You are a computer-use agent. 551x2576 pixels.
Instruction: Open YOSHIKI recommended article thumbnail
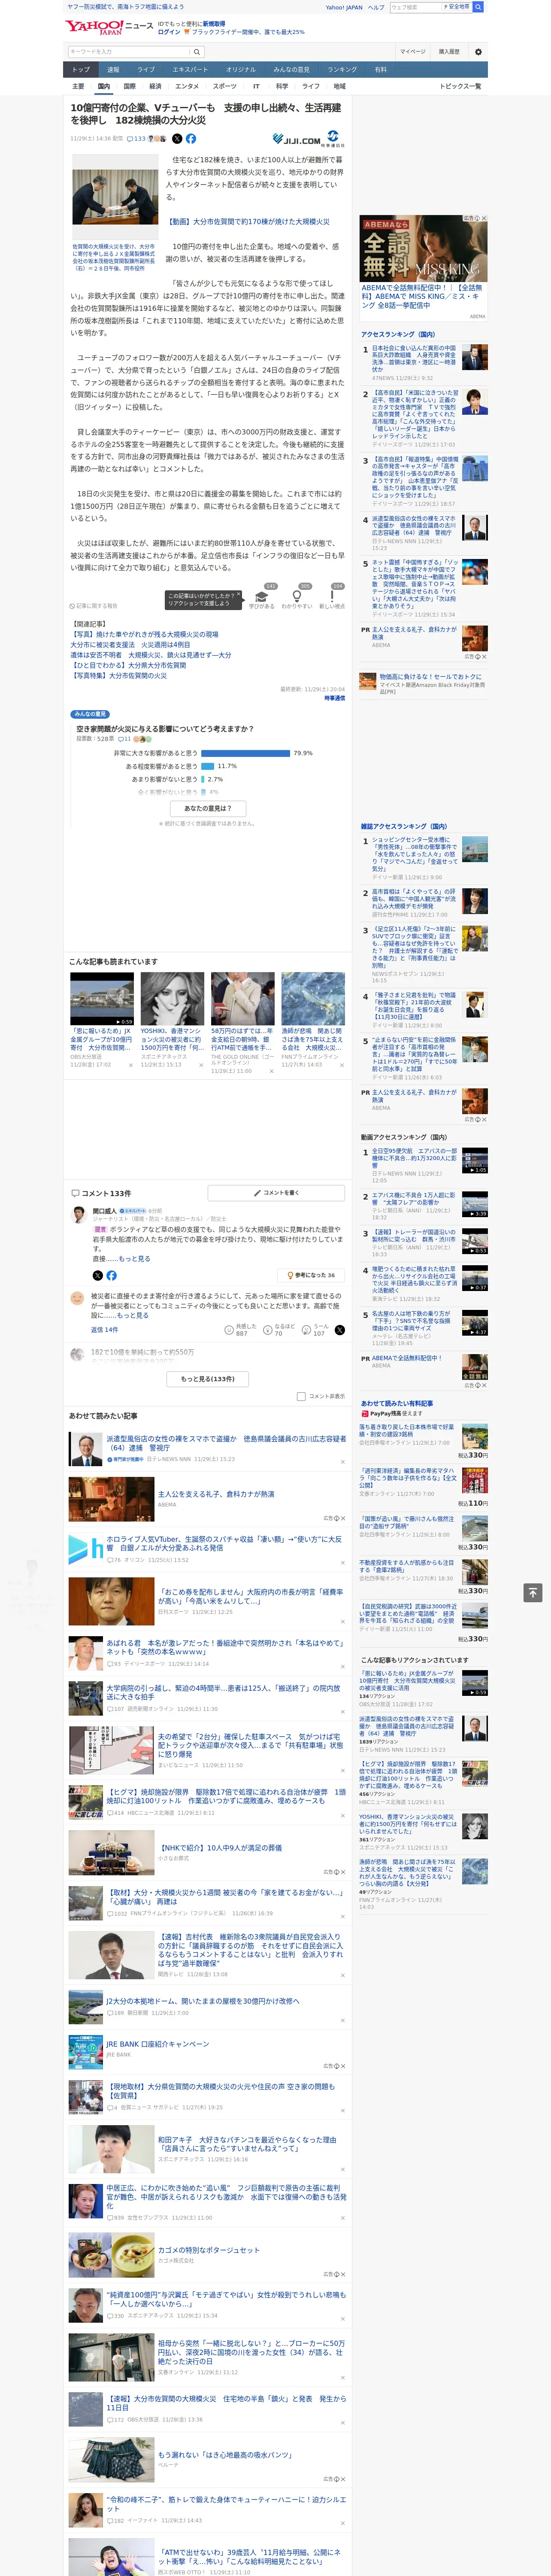pyautogui.click(x=172, y=998)
